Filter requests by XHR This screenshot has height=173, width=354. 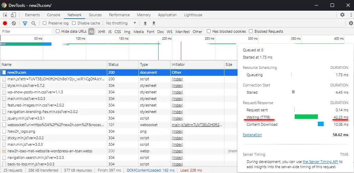tap(102, 32)
